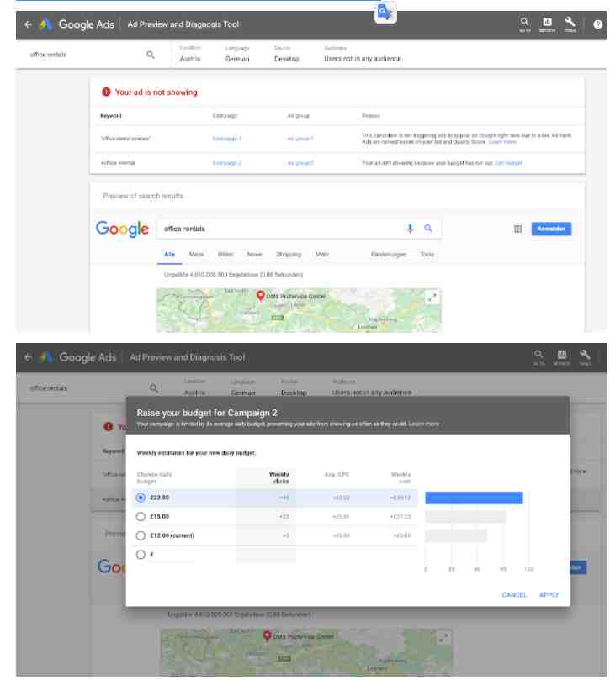Click the magnifier beside the undimmed 'office rentals' term
This screenshot has height=680, width=610.
point(151,55)
